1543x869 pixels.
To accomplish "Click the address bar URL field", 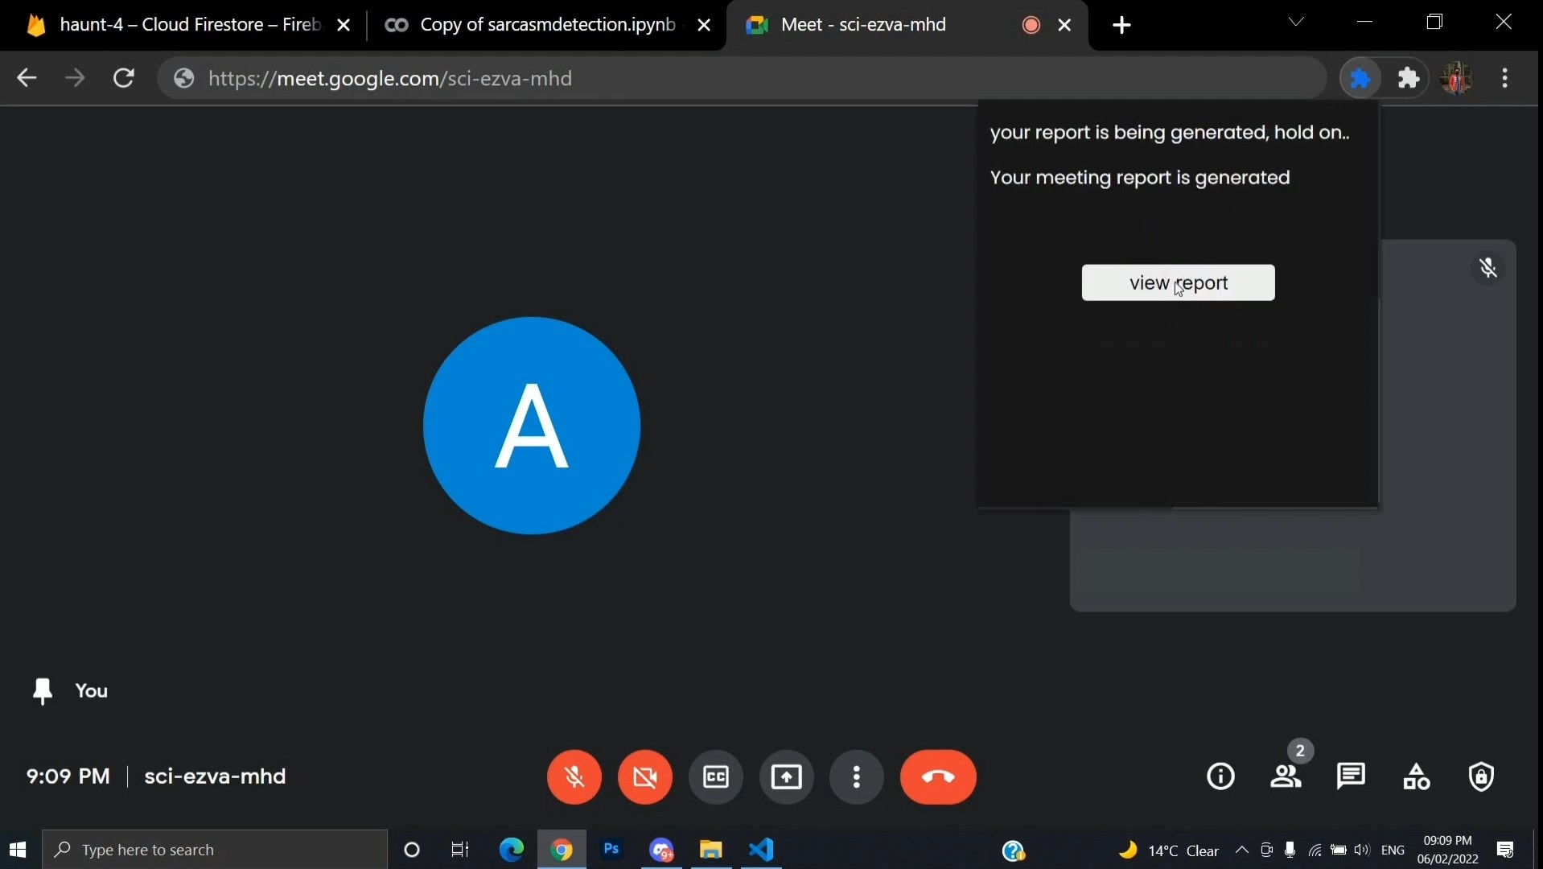I will 742,78.
